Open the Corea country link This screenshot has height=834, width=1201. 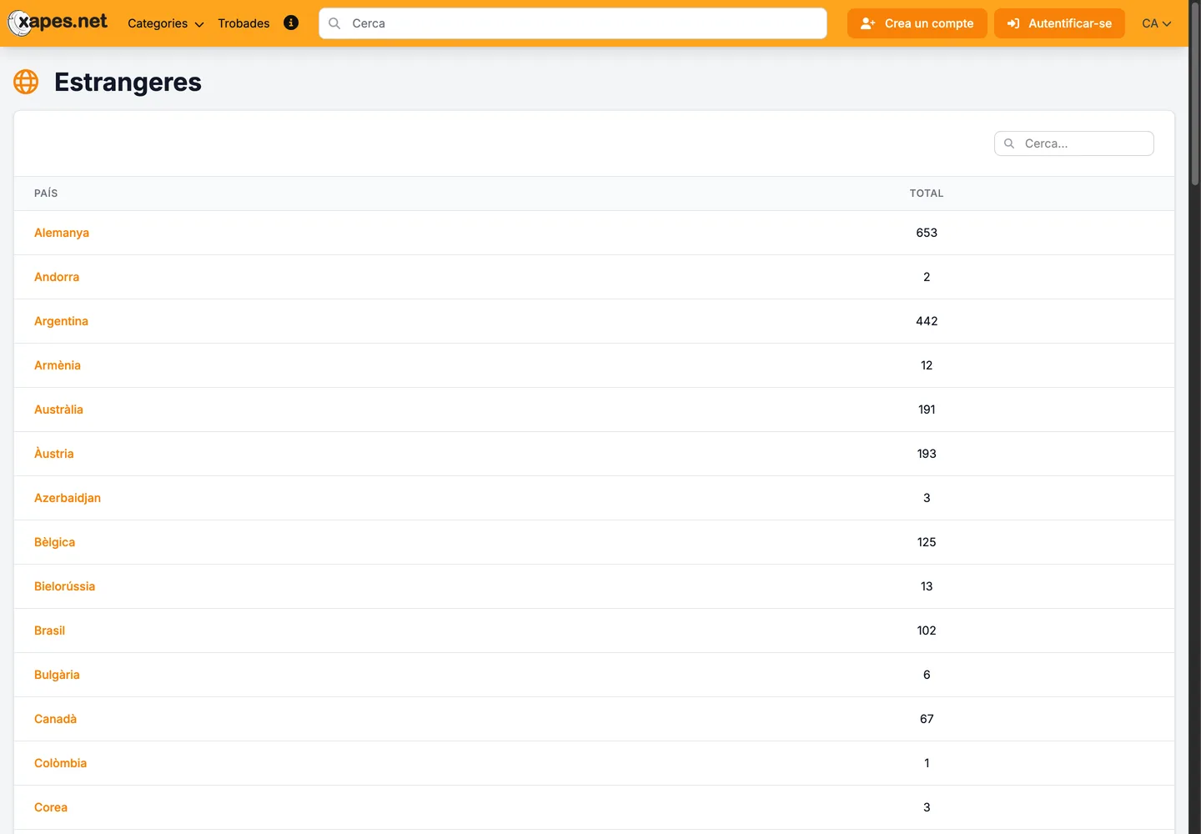[51, 807]
